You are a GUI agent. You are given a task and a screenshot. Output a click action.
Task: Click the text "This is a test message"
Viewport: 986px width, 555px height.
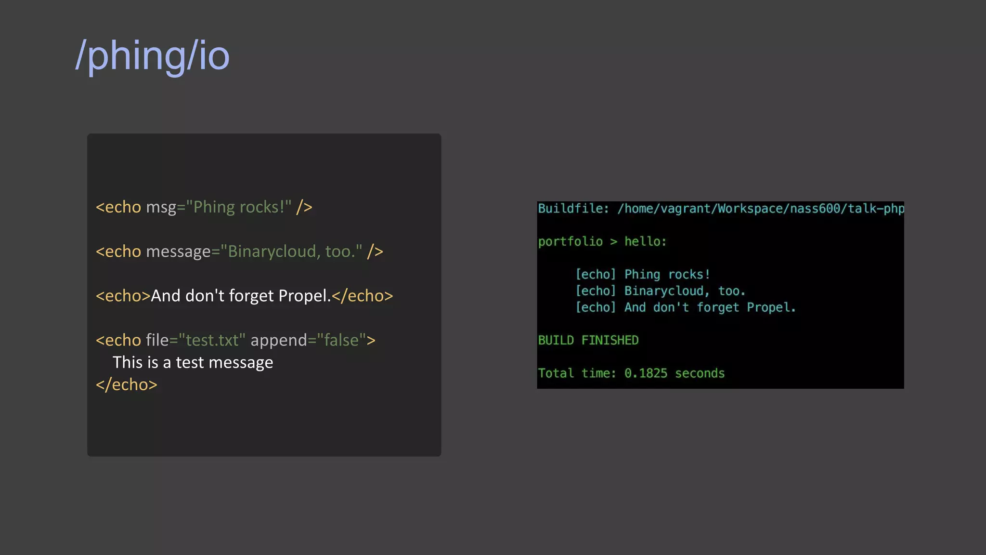(193, 362)
